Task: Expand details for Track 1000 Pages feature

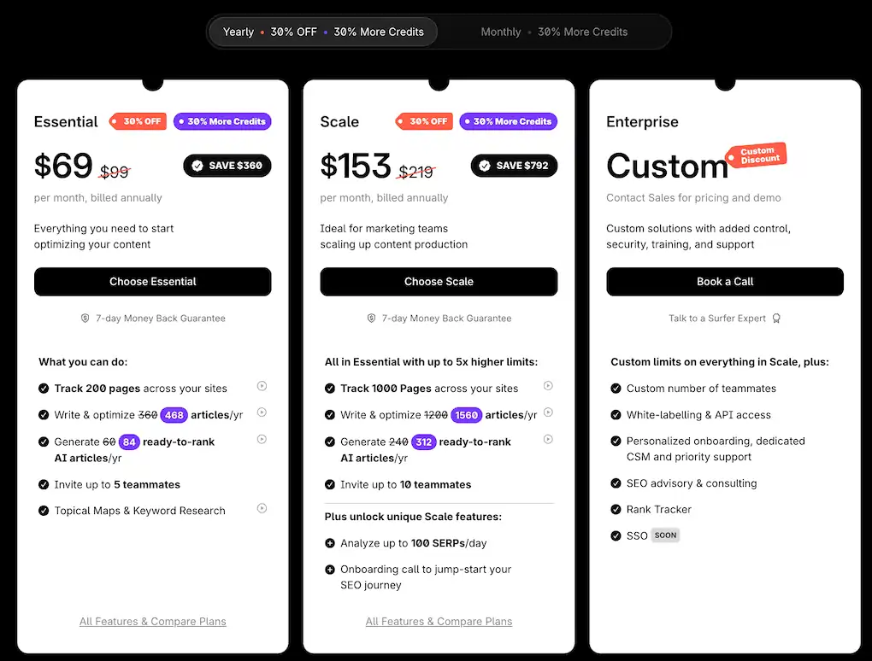Action: 548,387
